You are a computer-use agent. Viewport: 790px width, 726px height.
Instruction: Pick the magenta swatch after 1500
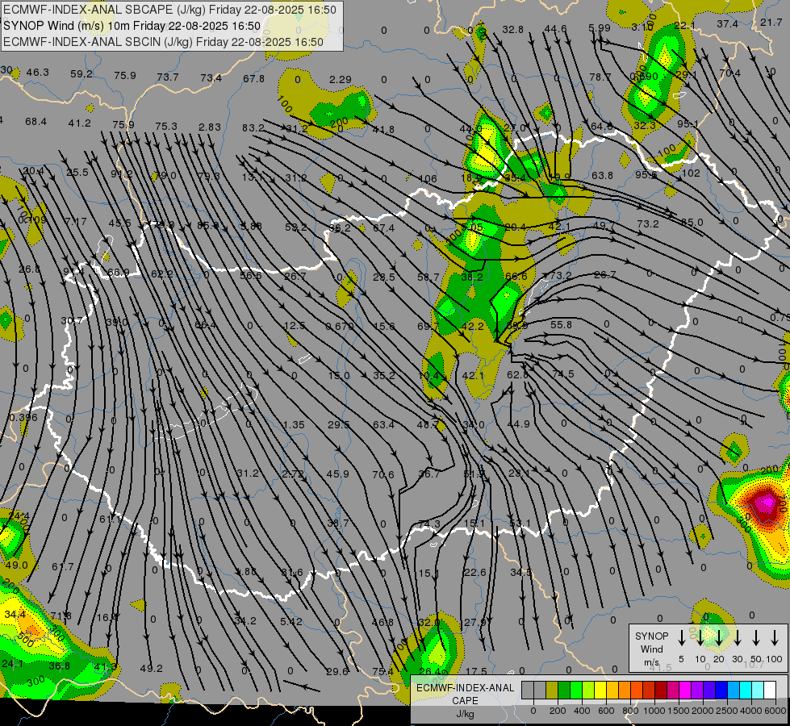[x=685, y=691]
